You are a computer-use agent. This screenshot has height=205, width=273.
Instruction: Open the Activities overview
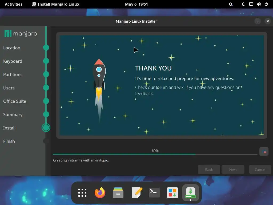click(14, 4)
